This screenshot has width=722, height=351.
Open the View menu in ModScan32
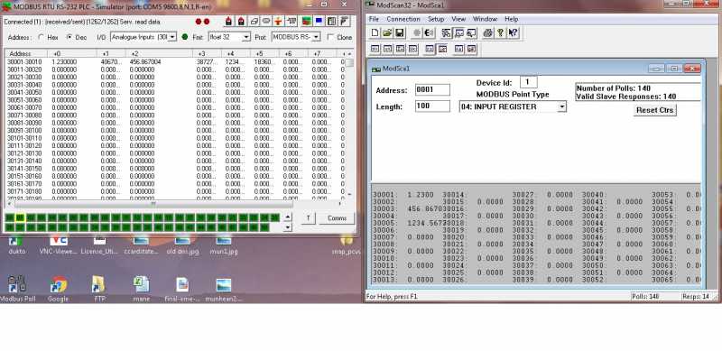click(x=458, y=19)
